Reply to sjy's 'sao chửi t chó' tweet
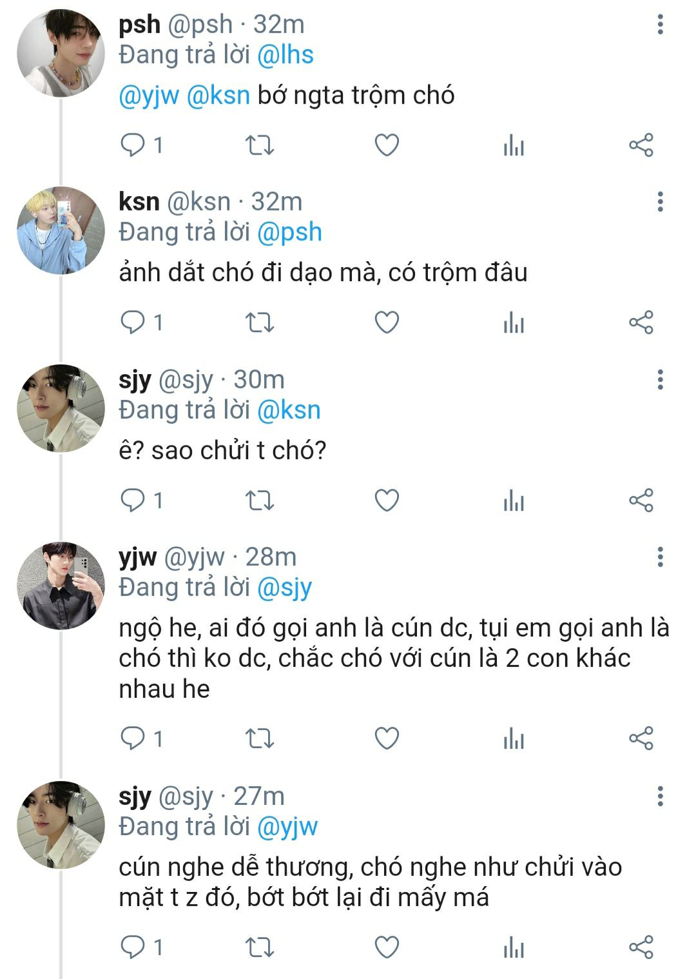The image size is (696, 979). 133,500
